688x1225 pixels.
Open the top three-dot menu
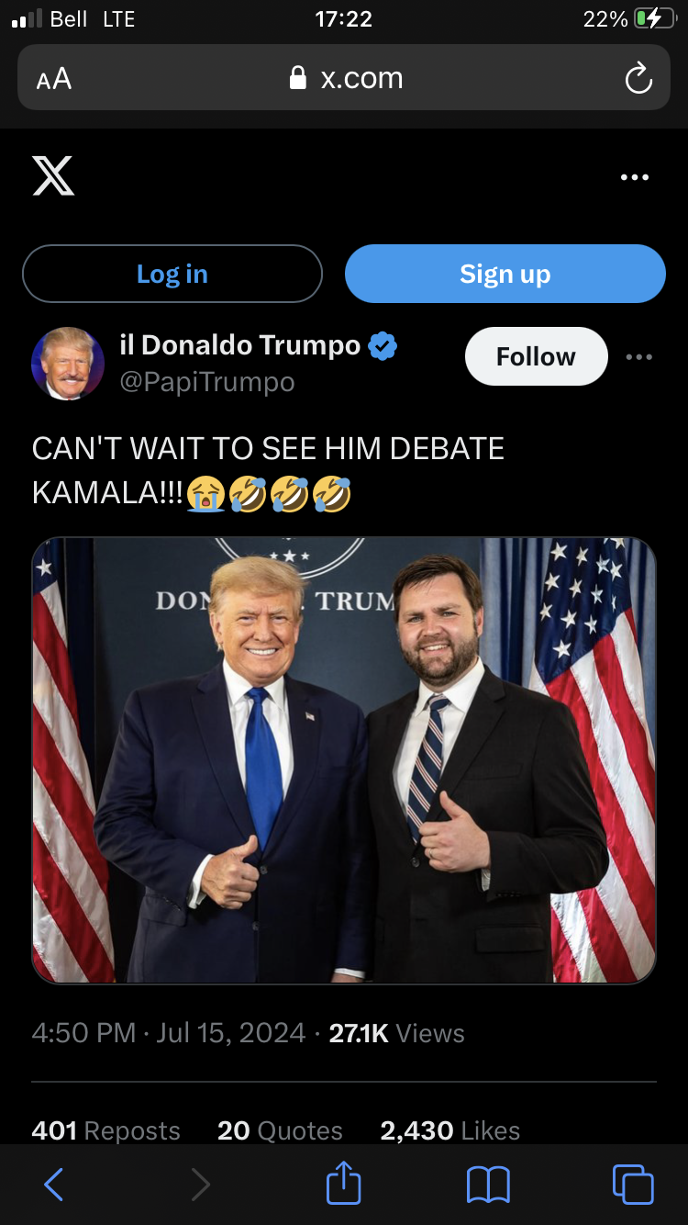click(x=635, y=177)
